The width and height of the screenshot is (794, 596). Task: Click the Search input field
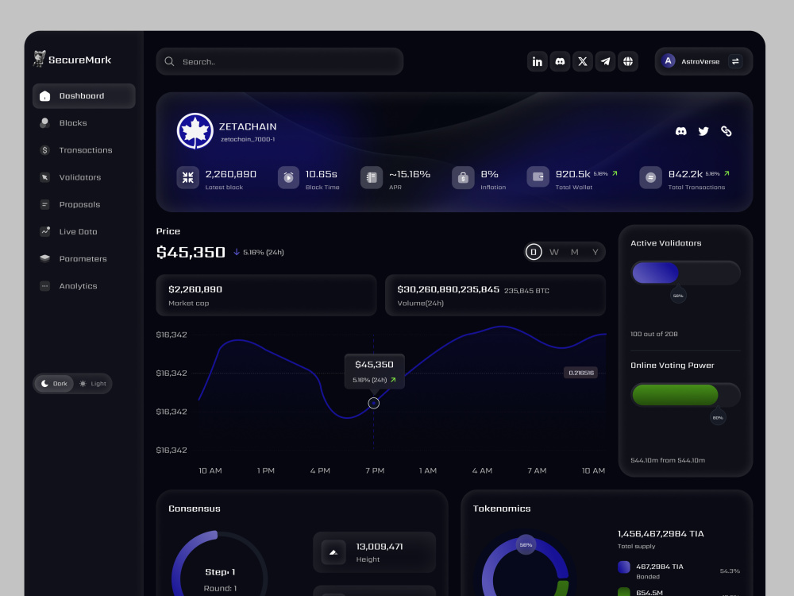(x=279, y=61)
